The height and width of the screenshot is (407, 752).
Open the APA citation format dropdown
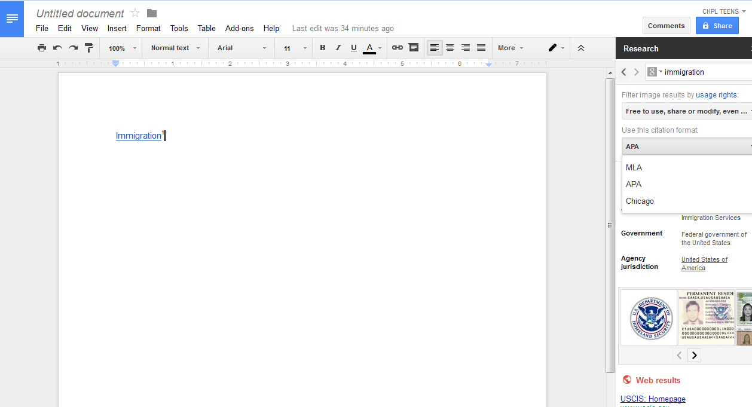point(687,146)
